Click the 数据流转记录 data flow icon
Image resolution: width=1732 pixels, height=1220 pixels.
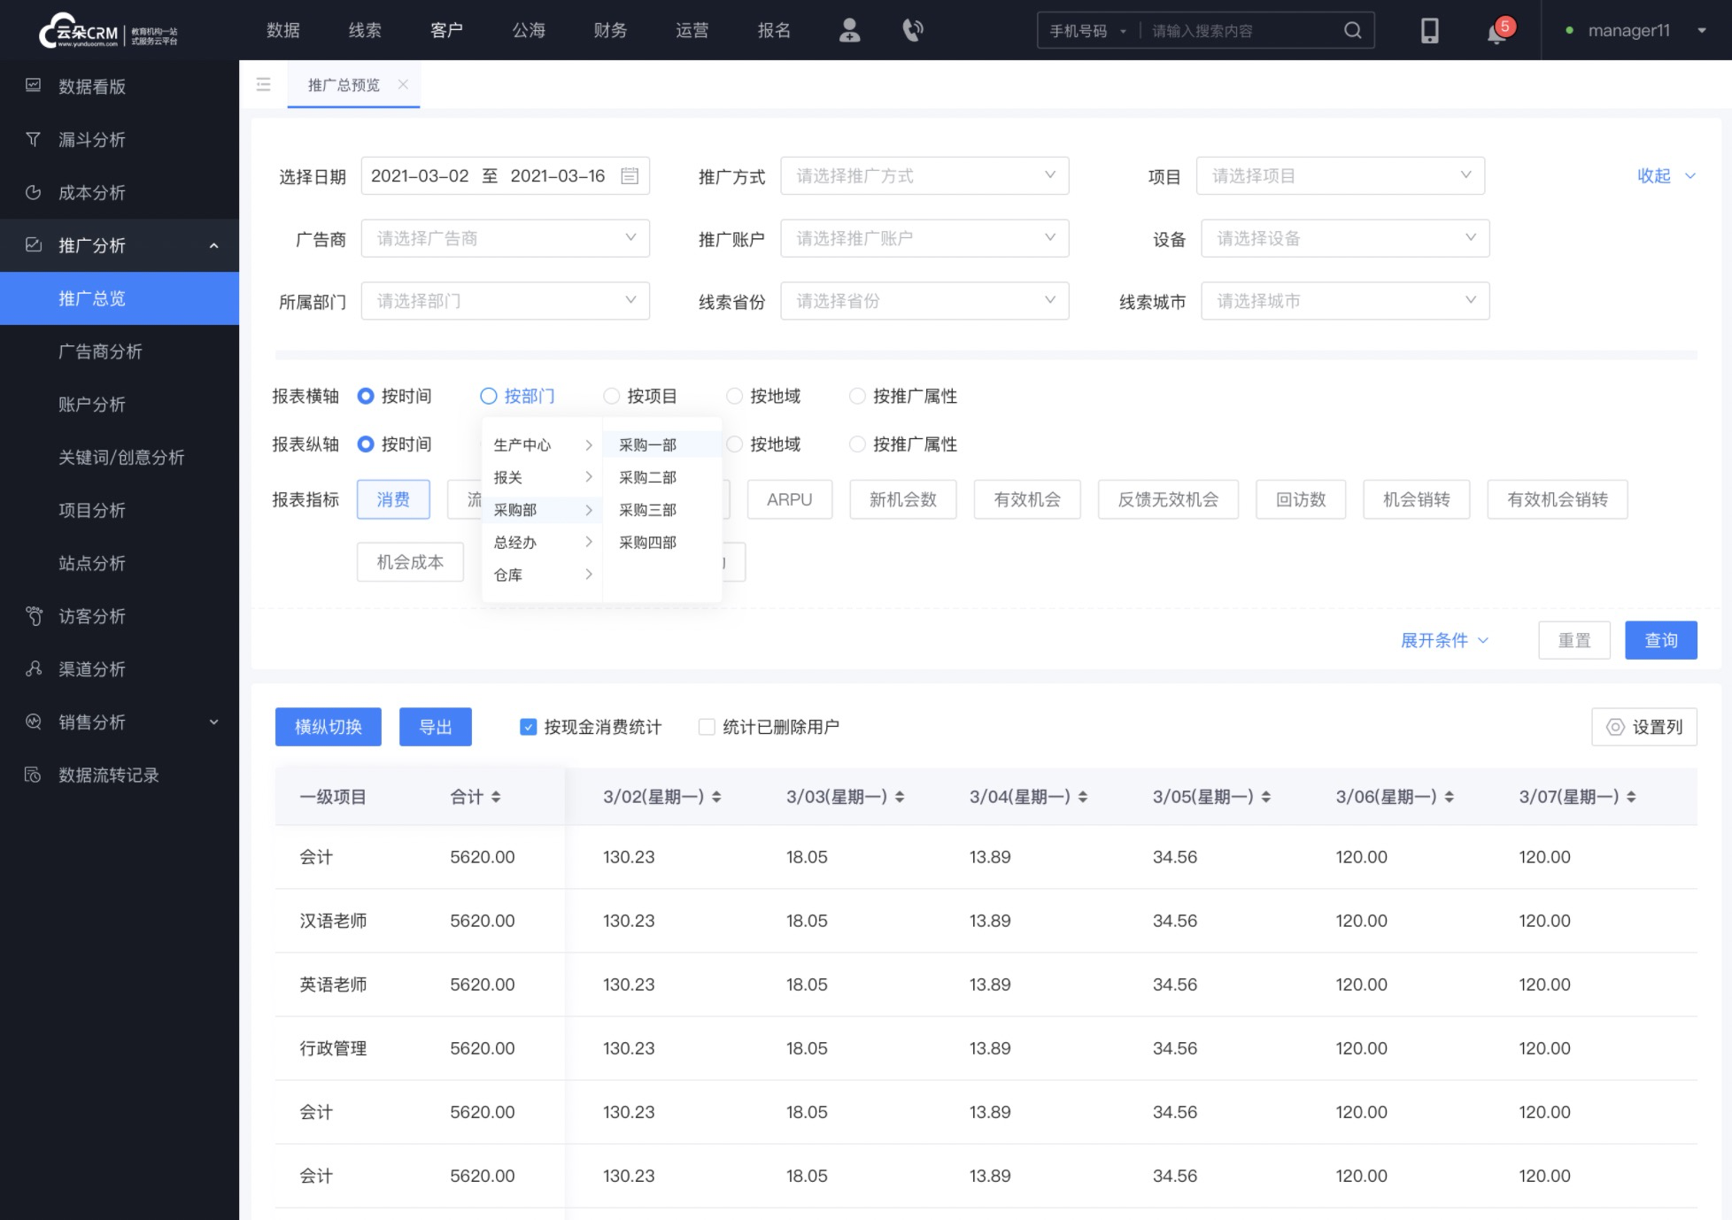pos(33,775)
